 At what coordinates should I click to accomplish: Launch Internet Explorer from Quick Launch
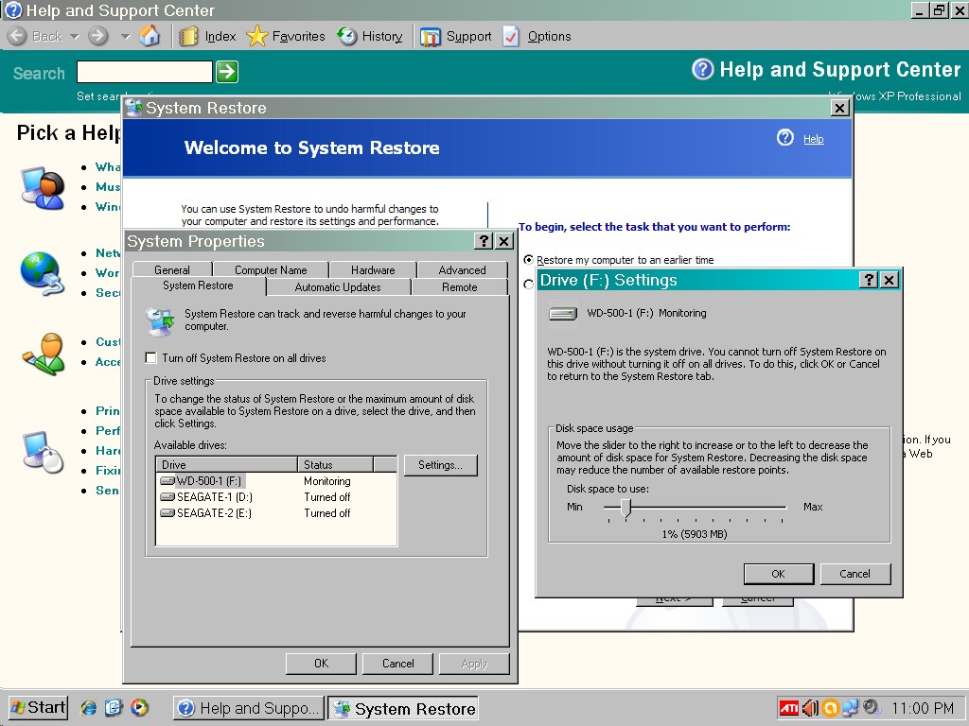(89, 708)
